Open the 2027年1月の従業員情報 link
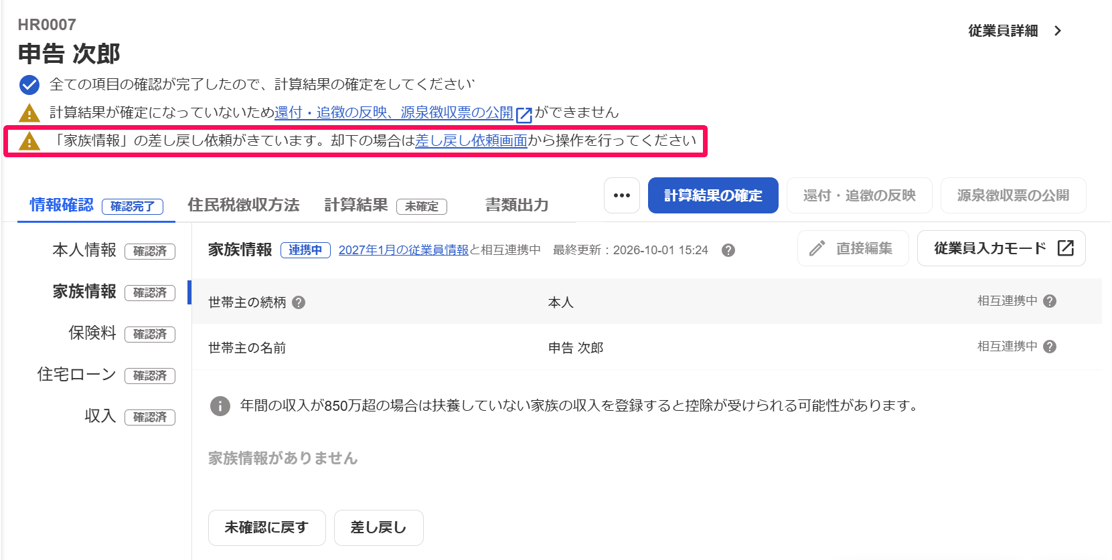This screenshot has height=560, width=1112. pyautogui.click(x=404, y=250)
